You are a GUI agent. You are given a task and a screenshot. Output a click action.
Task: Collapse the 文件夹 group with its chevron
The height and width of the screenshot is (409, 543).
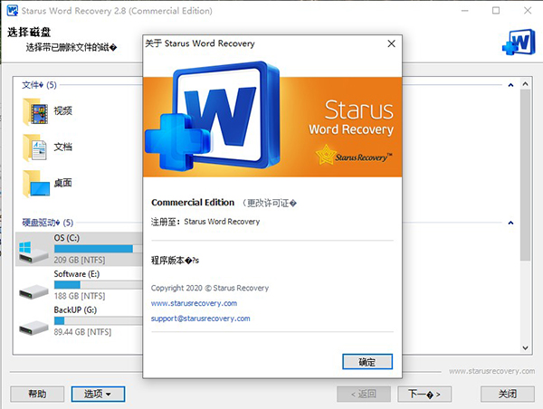point(511,85)
